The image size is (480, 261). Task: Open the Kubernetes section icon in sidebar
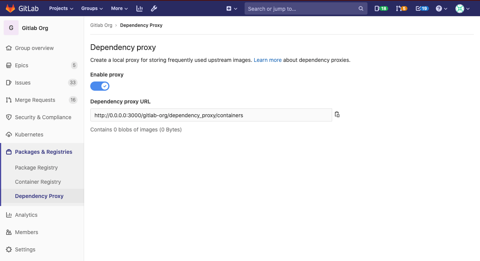pos(8,134)
